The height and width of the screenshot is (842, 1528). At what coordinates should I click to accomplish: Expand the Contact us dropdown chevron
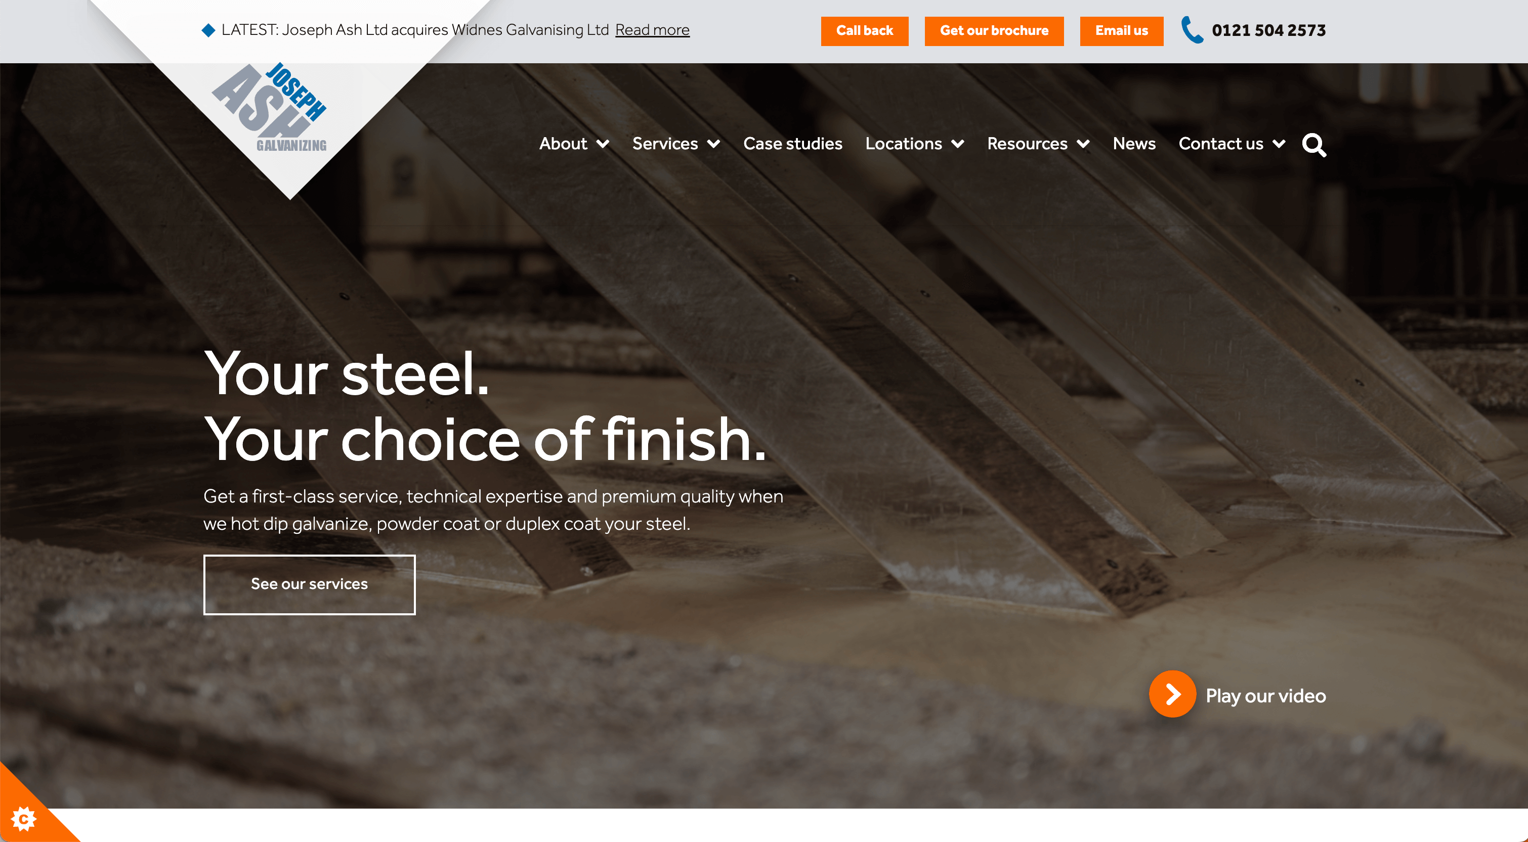click(x=1279, y=144)
